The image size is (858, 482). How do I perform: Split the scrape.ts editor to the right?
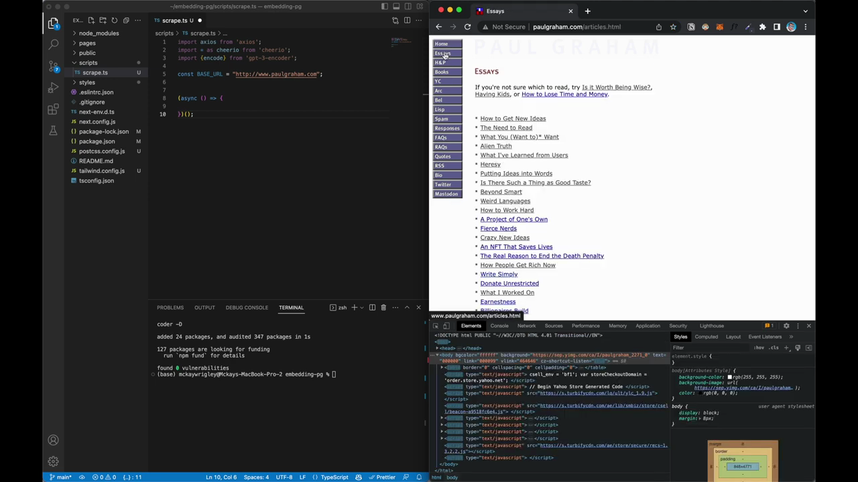407,20
